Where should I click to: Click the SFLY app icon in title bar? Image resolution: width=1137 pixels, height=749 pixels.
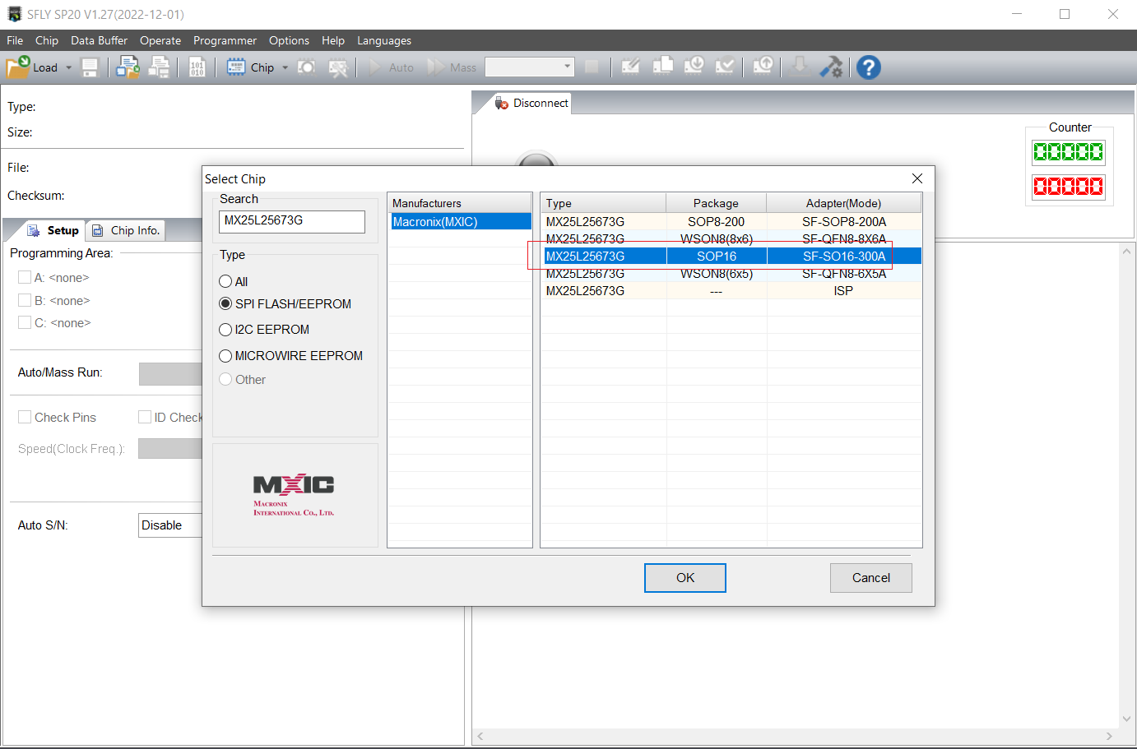point(14,14)
